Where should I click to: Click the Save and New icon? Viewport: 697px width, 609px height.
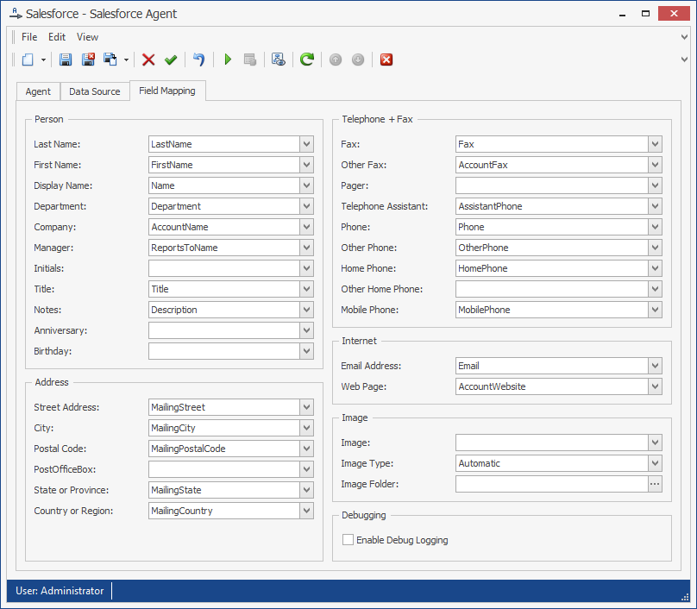pos(110,60)
